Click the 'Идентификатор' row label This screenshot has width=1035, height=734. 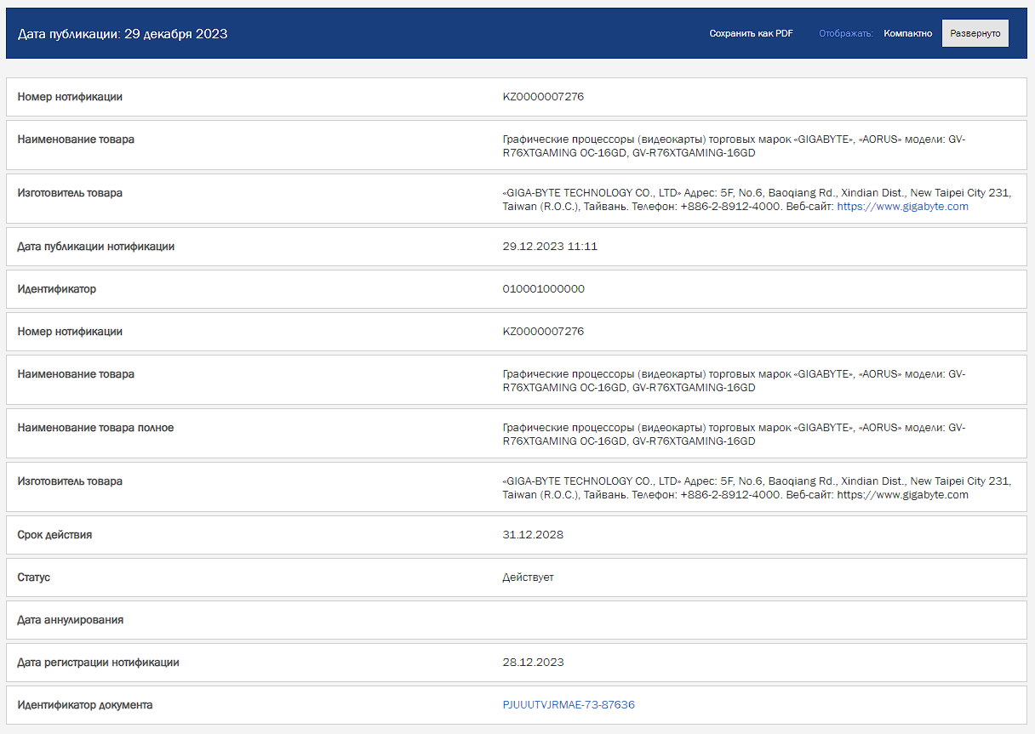pyautogui.click(x=57, y=289)
